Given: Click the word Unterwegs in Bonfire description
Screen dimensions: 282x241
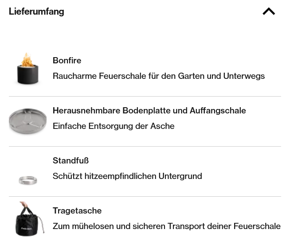Looking at the screenshot, I should pos(244,76).
